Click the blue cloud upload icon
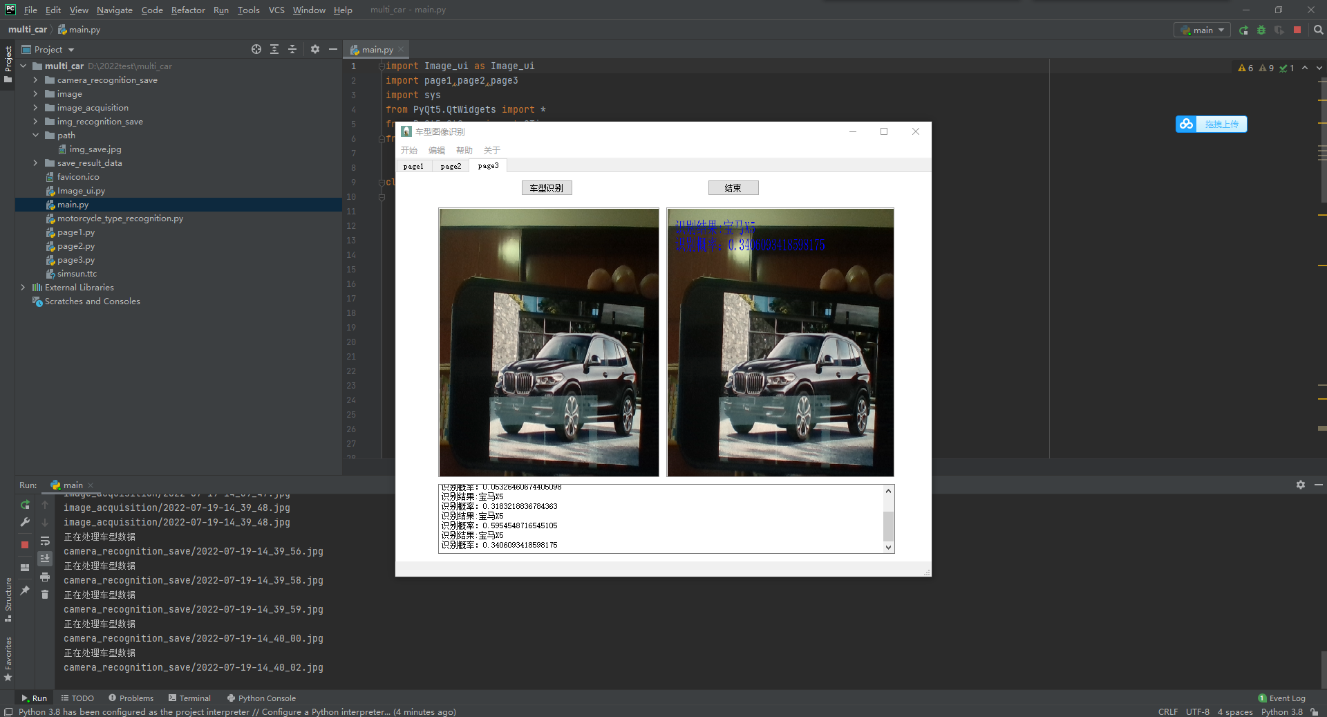 [x=1187, y=124]
